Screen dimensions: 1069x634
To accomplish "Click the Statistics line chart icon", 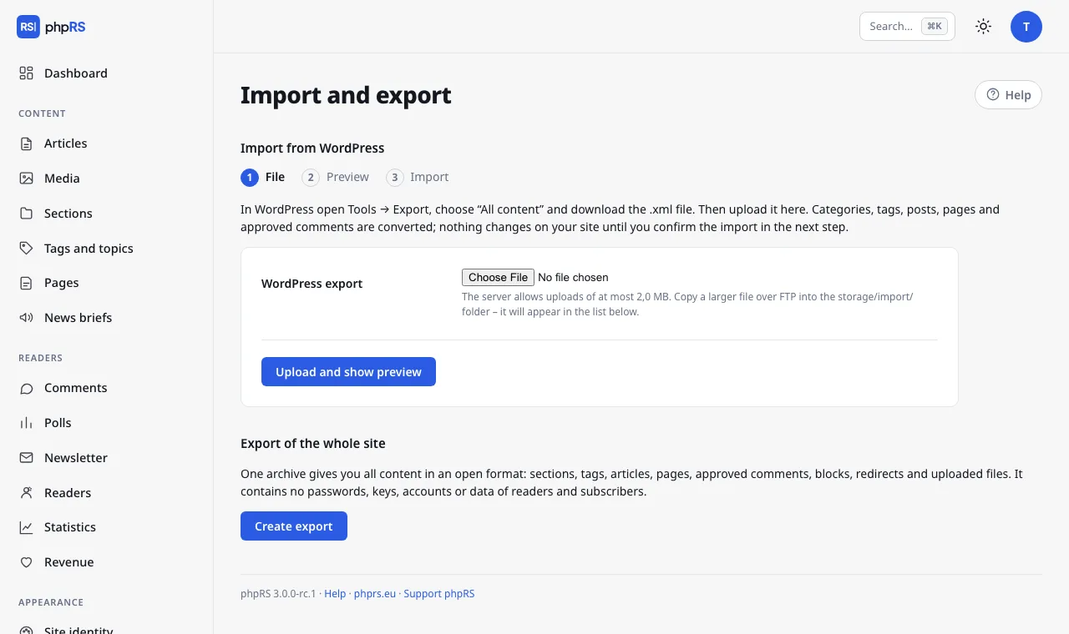I will pyautogui.click(x=27, y=527).
